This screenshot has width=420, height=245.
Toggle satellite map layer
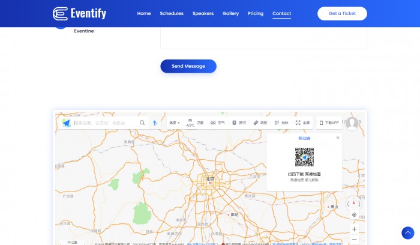tap(200, 122)
